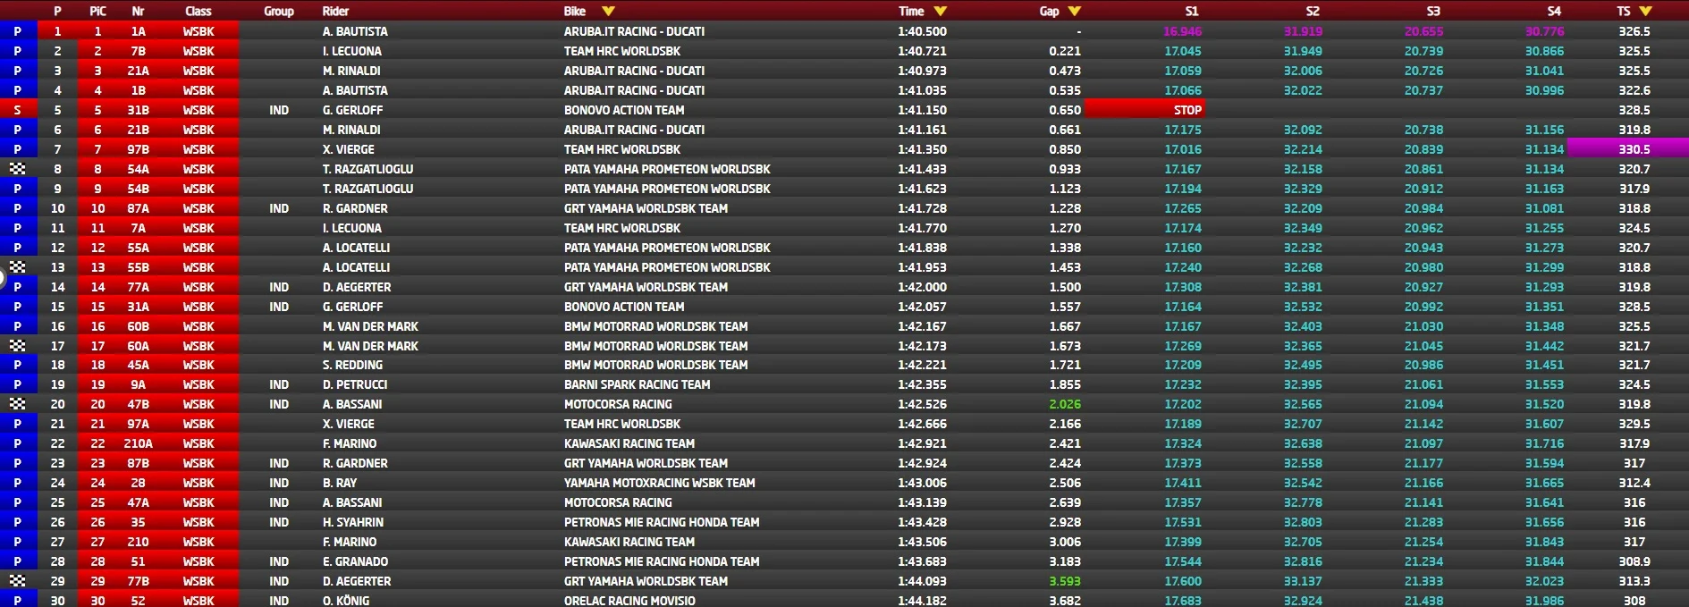This screenshot has height=607, width=1689.
Task: Click the P pit icon for 21A Rinaldi
Action: click(x=18, y=71)
